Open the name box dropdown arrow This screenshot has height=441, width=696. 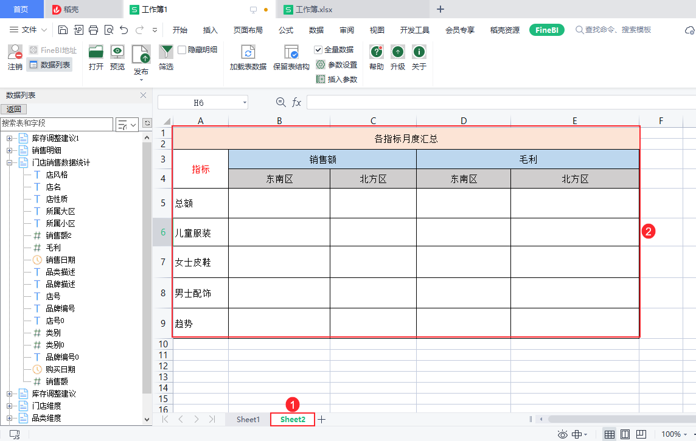pyautogui.click(x=245, y=102)
